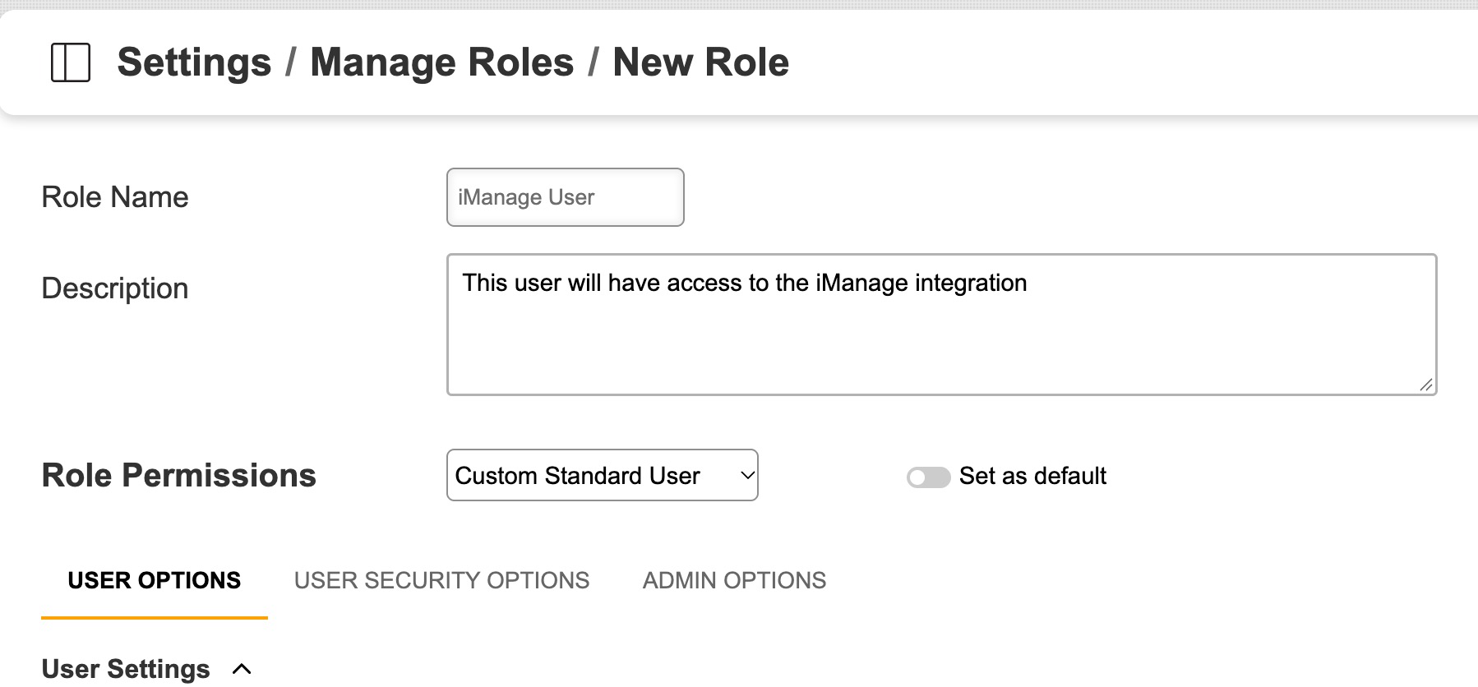Collapse the User Settings section

tap(242, 669)
